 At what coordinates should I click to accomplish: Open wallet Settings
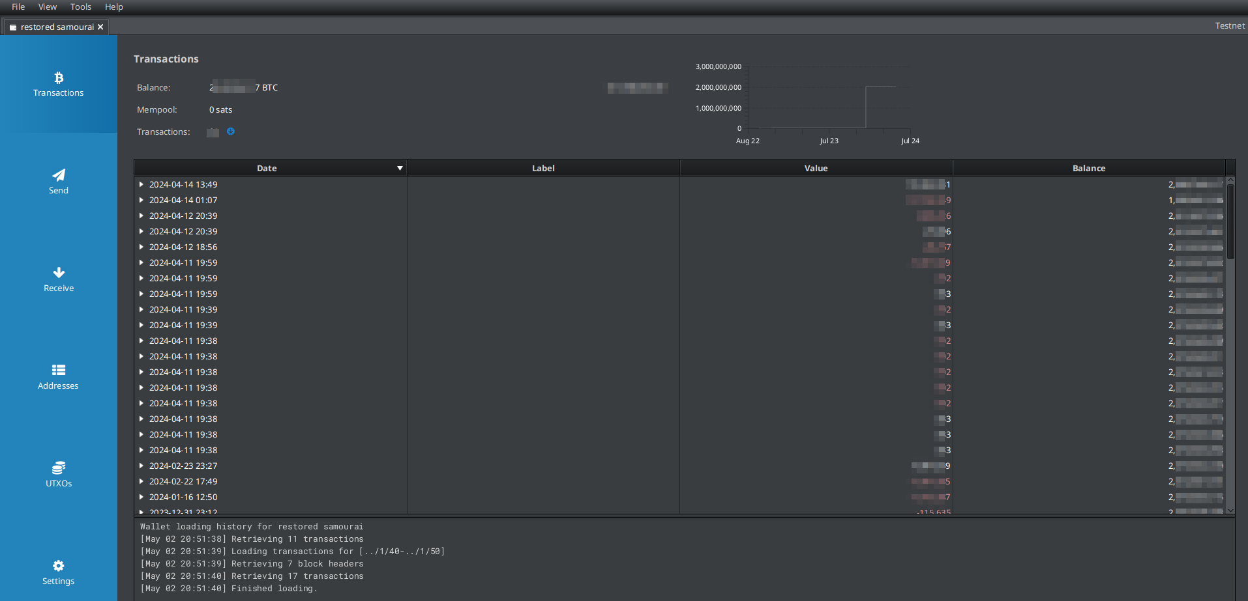pyautogui.click(x=59, y=572)
